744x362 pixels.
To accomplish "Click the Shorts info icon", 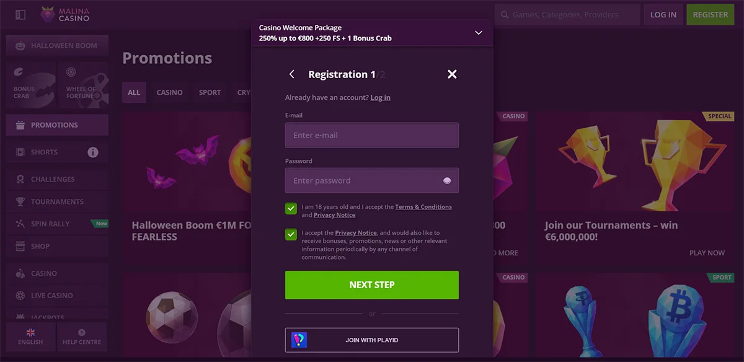I will 93,152.
